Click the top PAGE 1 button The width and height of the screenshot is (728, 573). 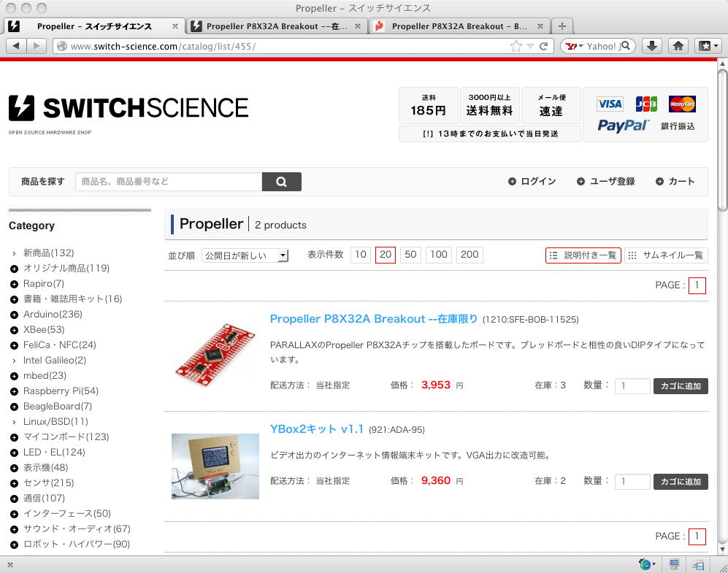click(697, 285)
